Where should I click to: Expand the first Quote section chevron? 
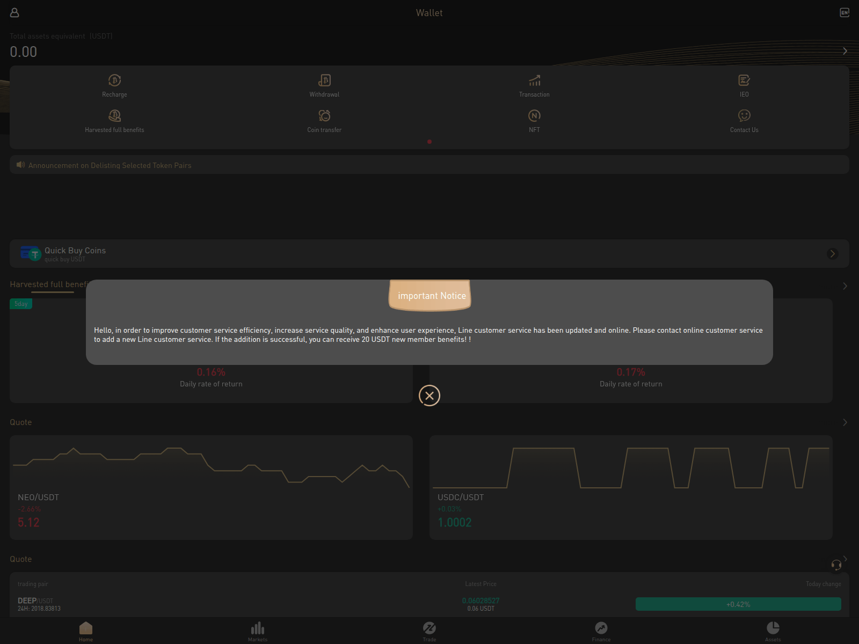[845, 422]
